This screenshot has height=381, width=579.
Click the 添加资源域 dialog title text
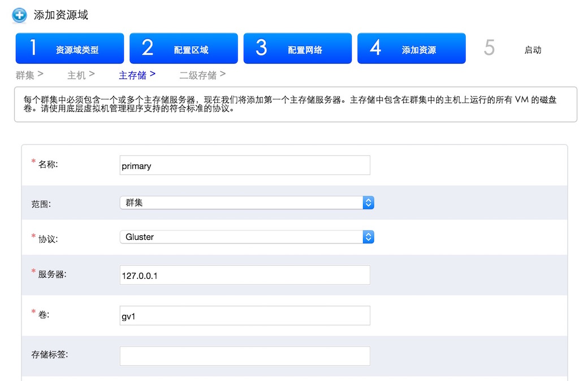tap(61, 15)
